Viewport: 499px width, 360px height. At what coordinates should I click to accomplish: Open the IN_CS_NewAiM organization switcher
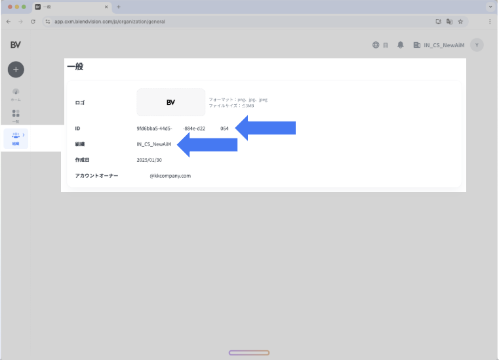click(439, 45)
